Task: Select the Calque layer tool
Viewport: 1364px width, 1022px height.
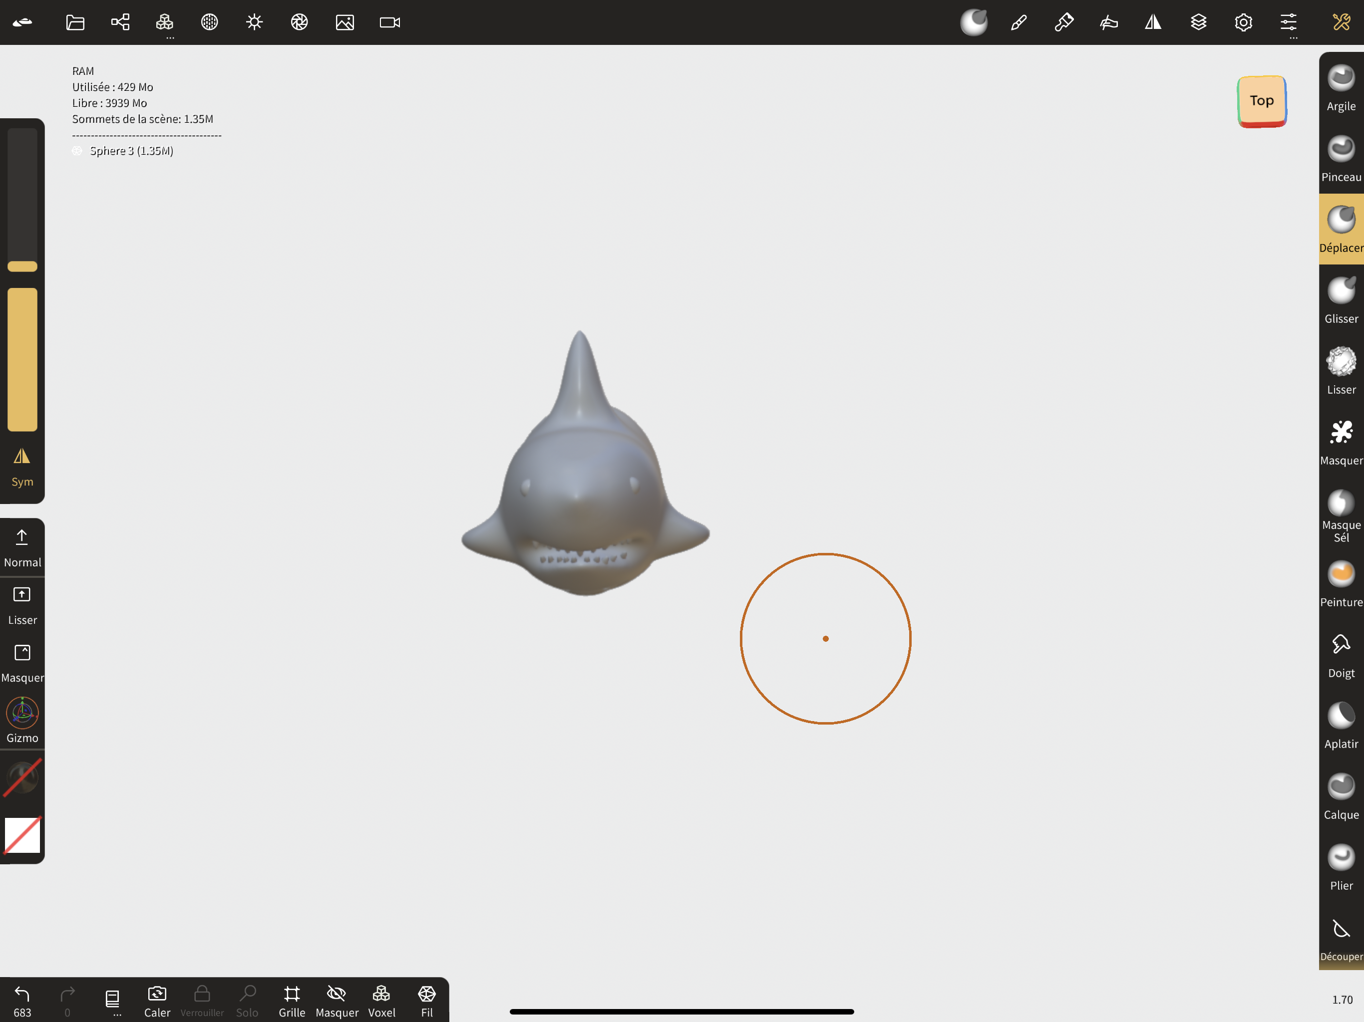Action: tap(1341, 796)
